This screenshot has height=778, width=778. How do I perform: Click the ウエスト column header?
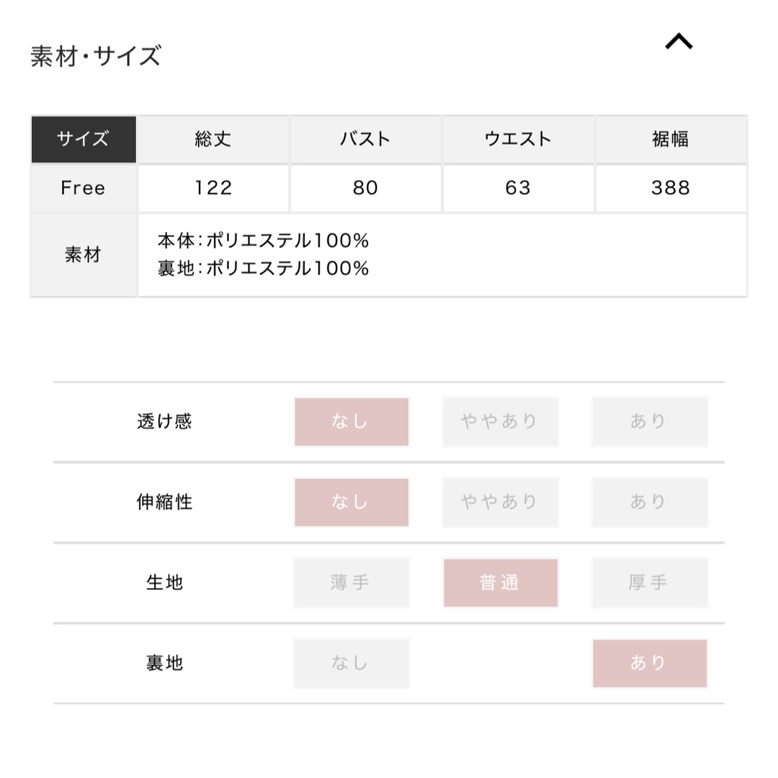pos(518,140)
